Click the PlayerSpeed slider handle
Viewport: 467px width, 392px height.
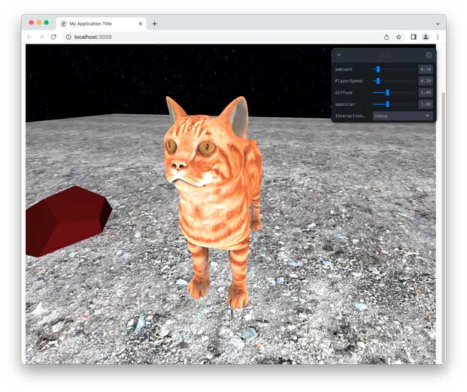coord(378,81)
